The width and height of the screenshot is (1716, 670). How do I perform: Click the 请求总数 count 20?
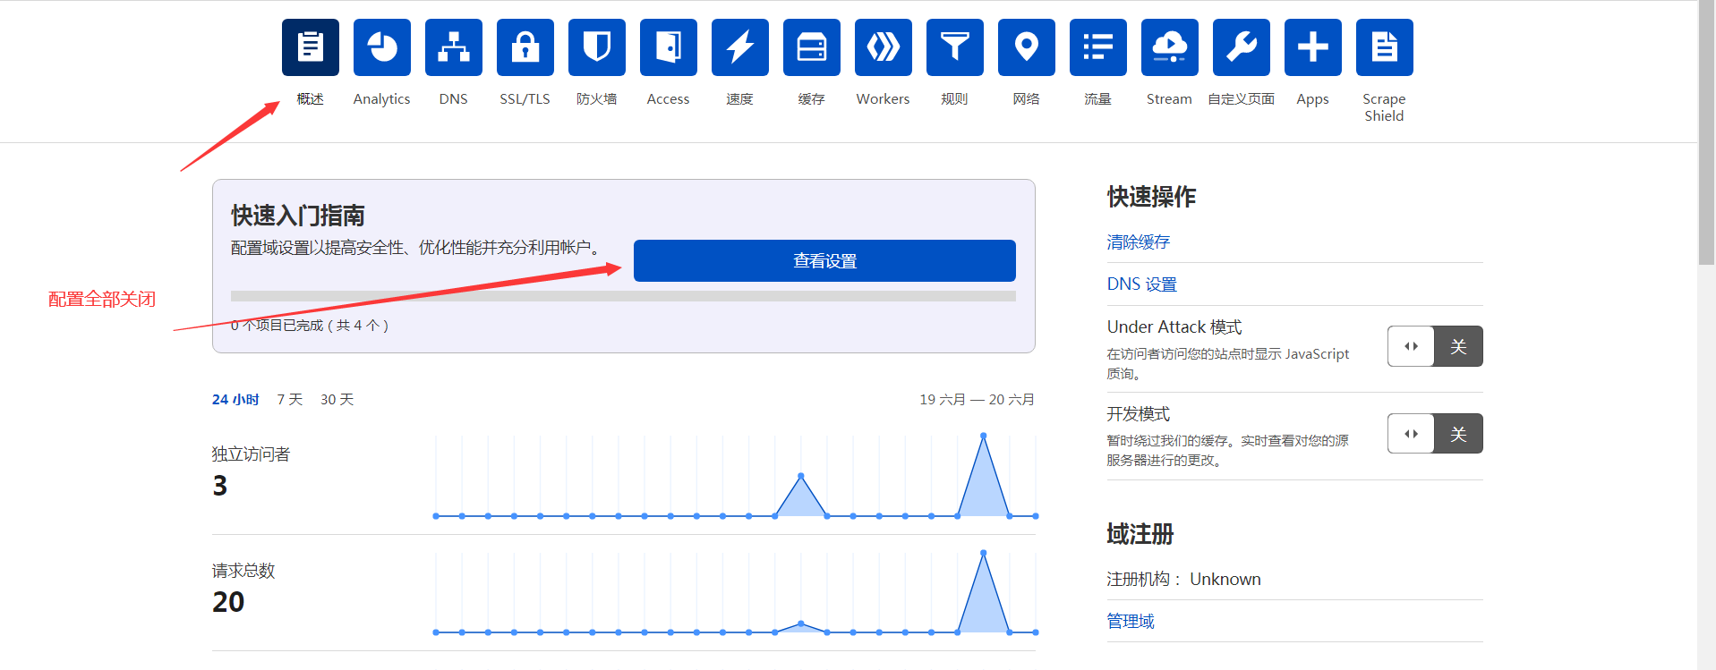tap(228, 602)
